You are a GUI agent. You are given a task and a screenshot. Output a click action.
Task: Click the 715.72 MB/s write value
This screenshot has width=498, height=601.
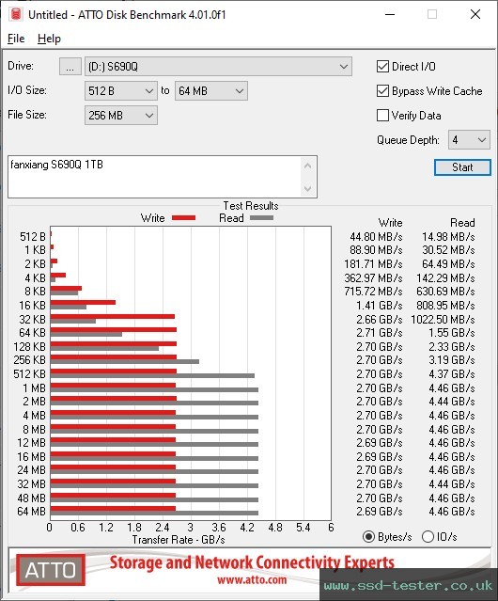373,292
